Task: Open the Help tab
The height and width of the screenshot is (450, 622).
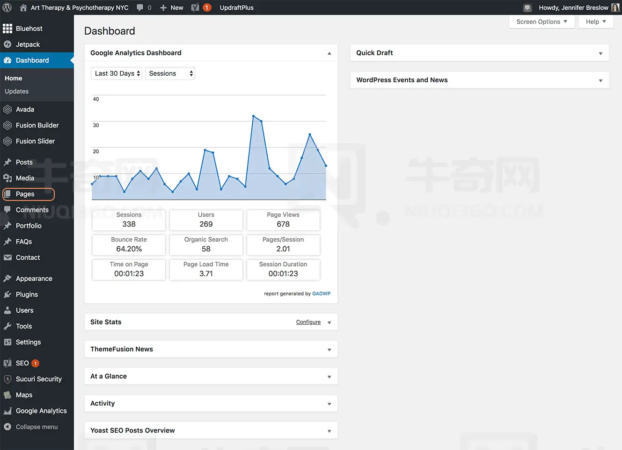Action: pyautogui.click(x=596, y=21)
